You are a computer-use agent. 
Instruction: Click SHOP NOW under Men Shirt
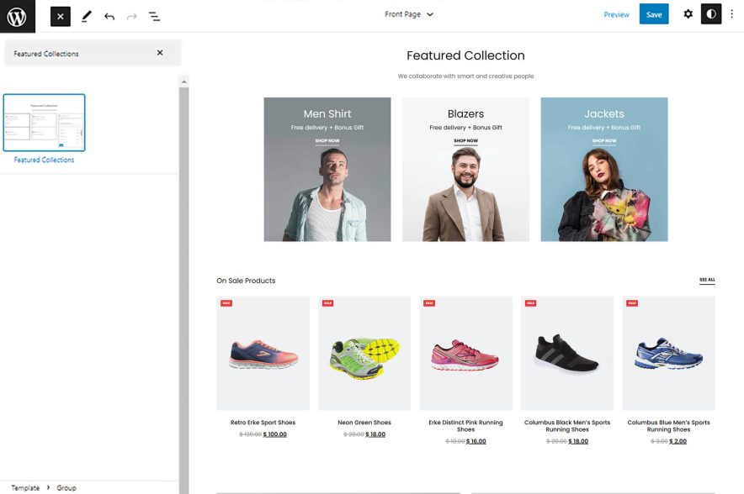[327, 140]
